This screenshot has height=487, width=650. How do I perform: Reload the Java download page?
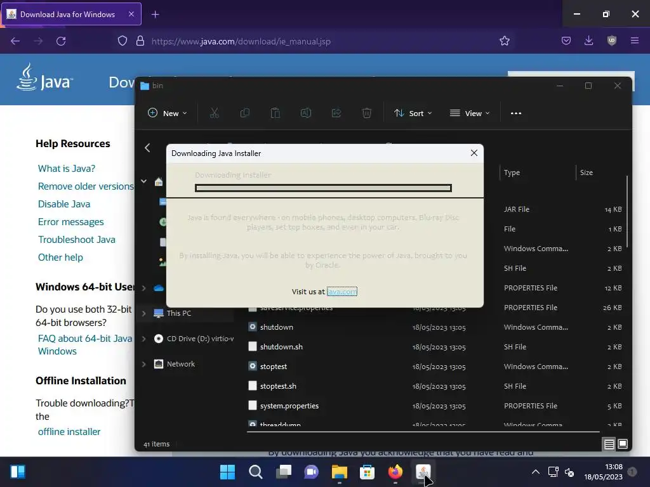[61, 41]
